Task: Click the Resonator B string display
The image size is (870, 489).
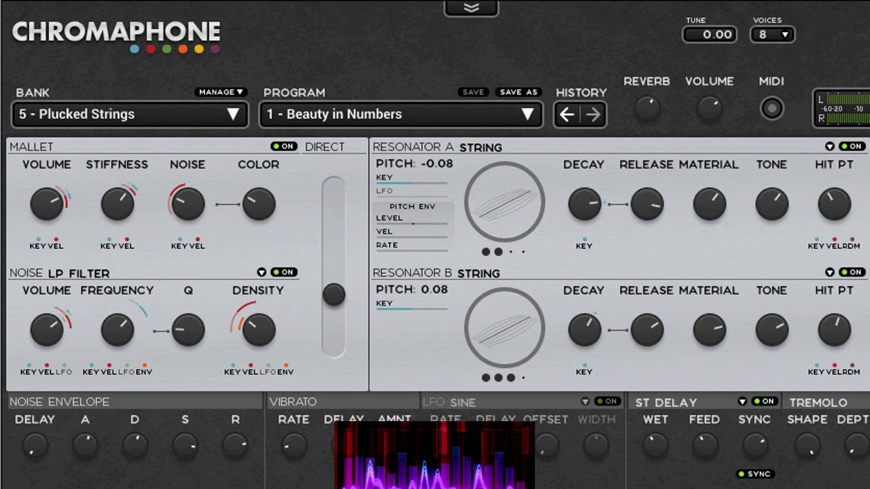Action: point(504,328)
